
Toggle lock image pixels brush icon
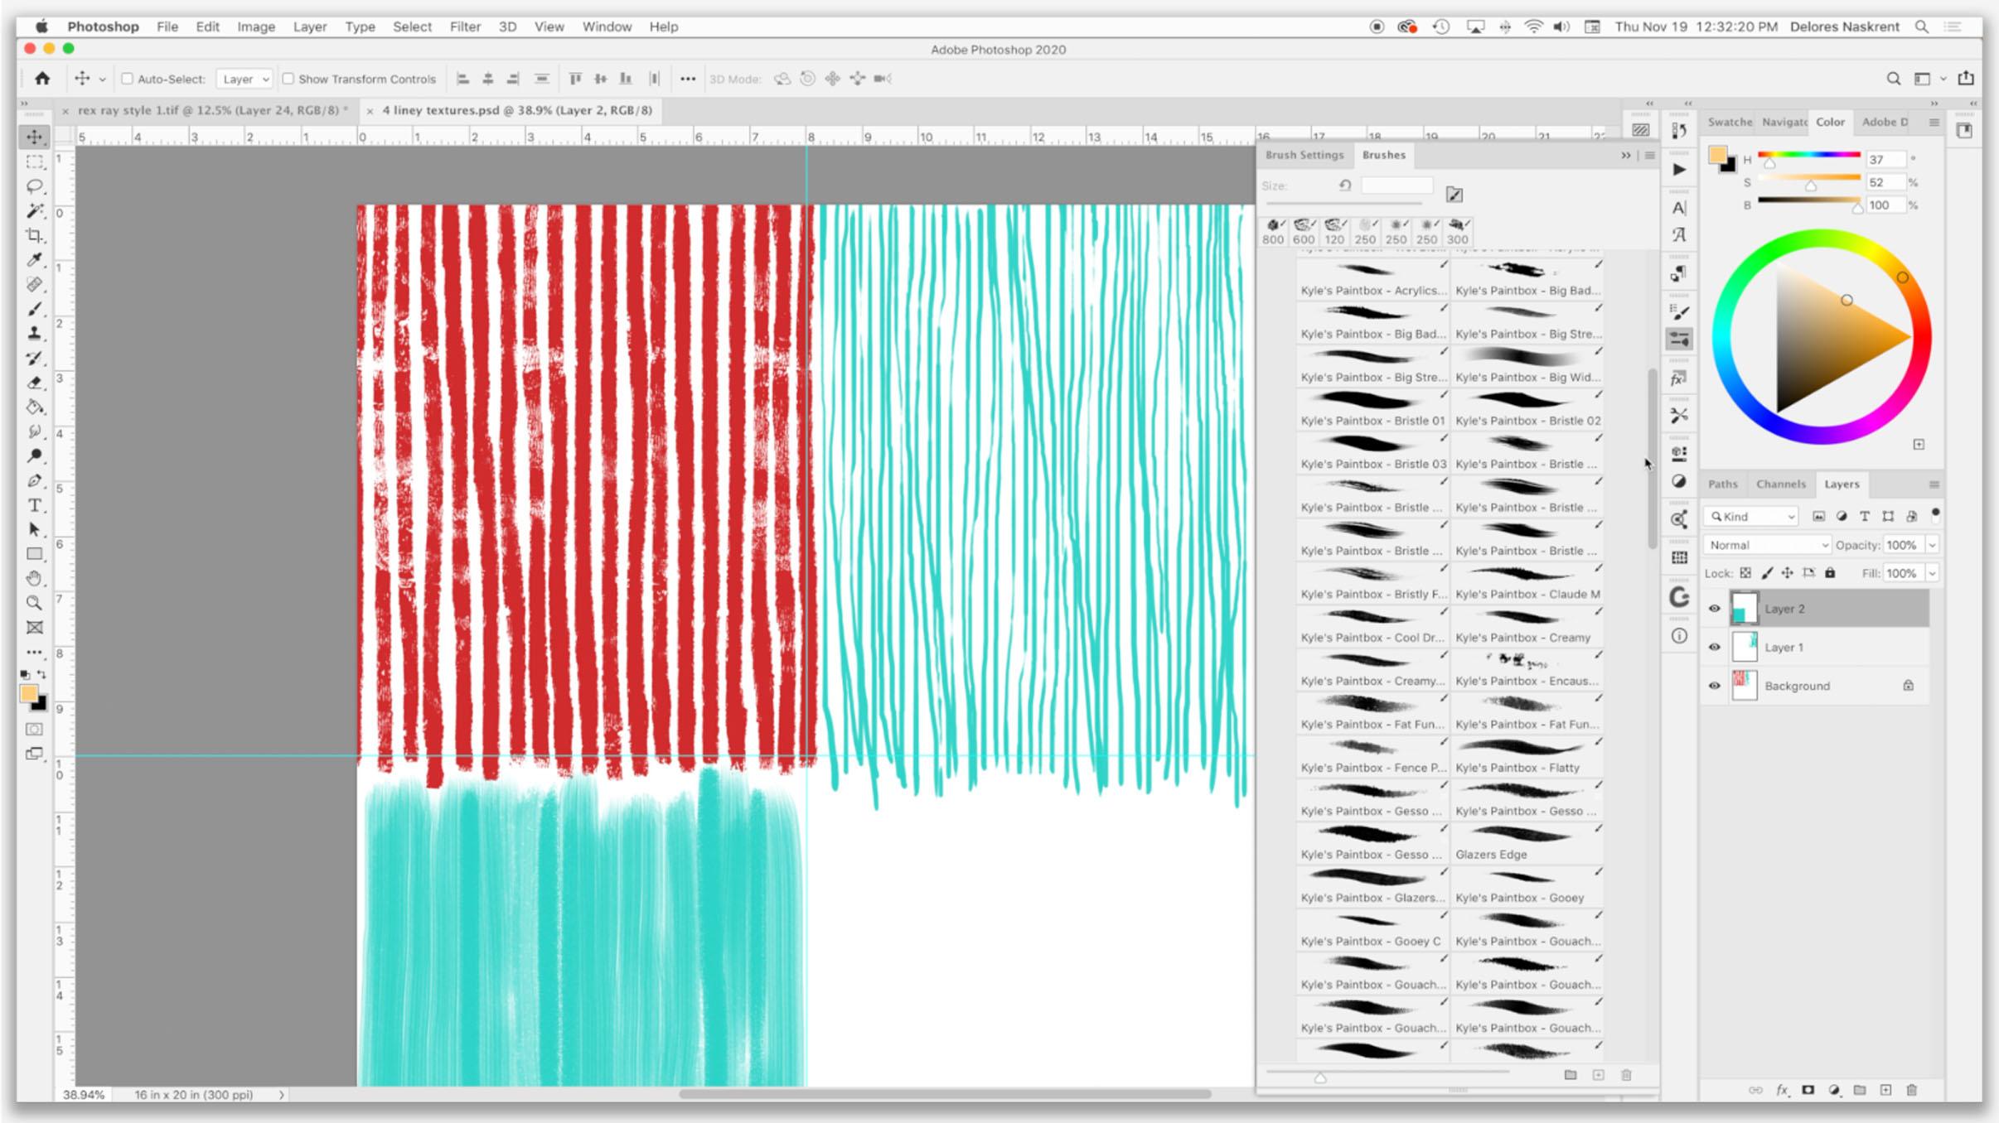tap(1767, 573)
